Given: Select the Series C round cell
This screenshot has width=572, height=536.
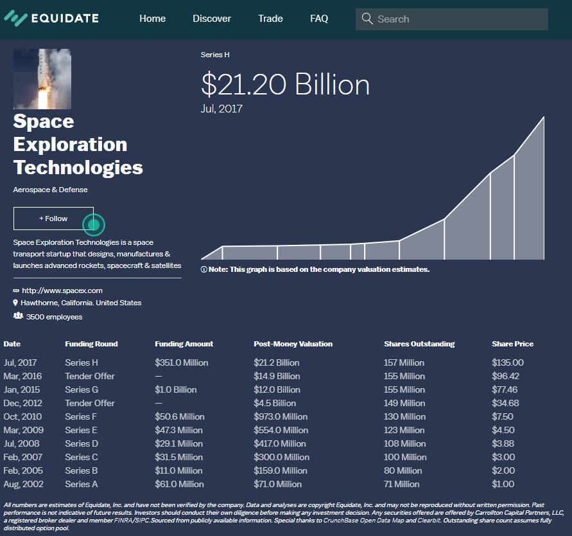Looking at the screenshot, I should (82, 457).
